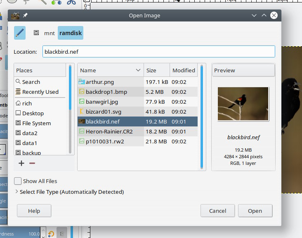Open the selected image file
Image resolution: width=302 pixels, height=238 pixels.
pos(255,211)
